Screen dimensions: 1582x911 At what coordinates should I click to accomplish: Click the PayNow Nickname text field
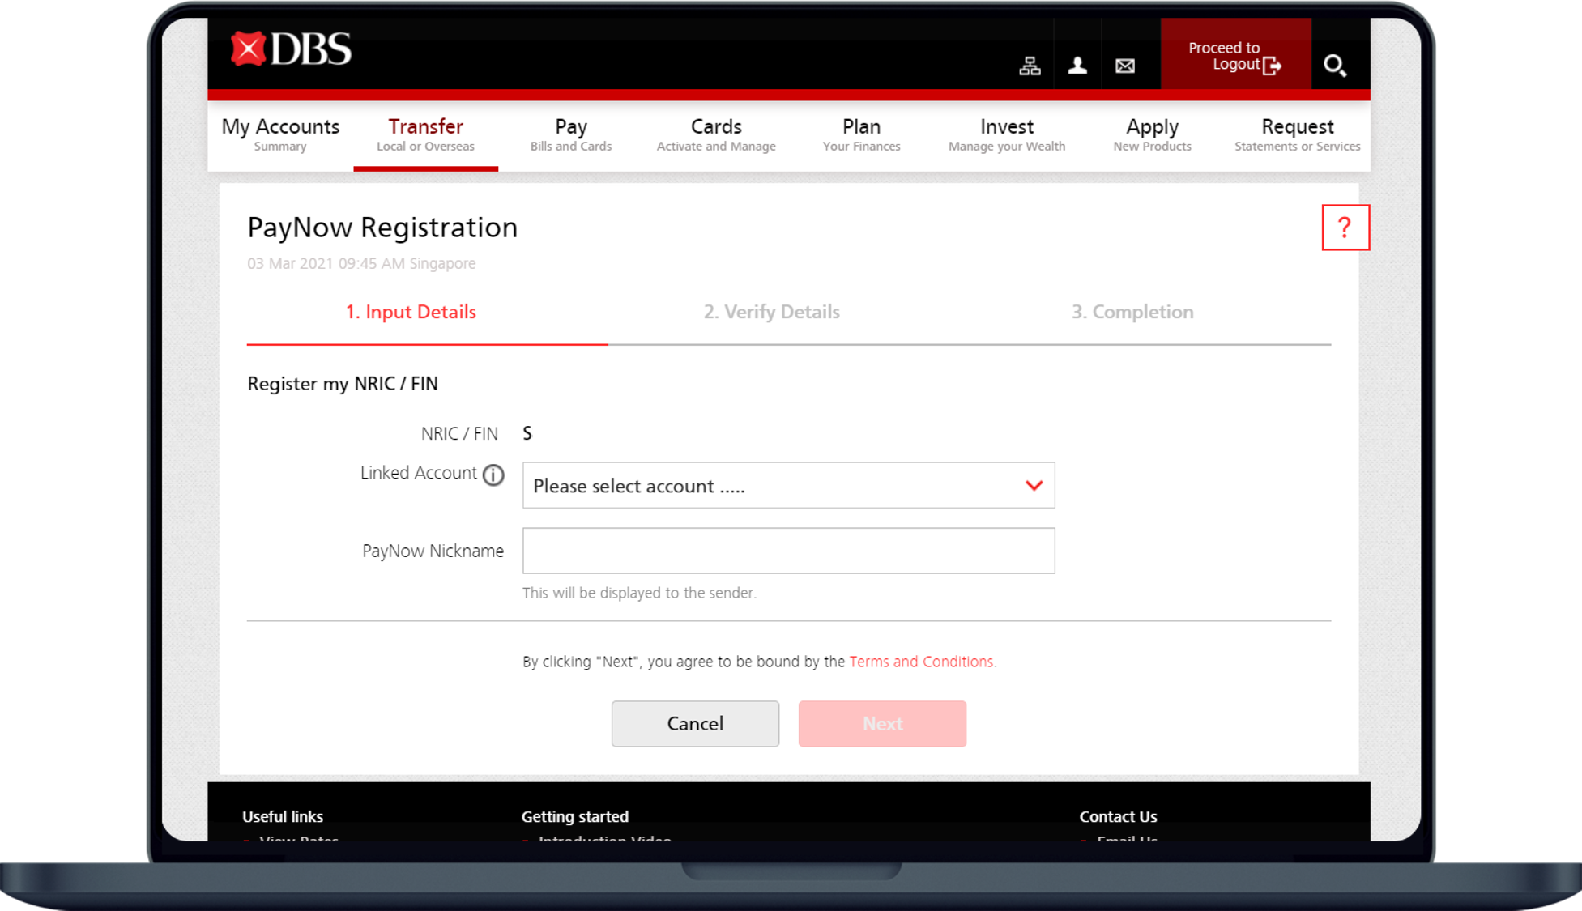tap(788, 551)
